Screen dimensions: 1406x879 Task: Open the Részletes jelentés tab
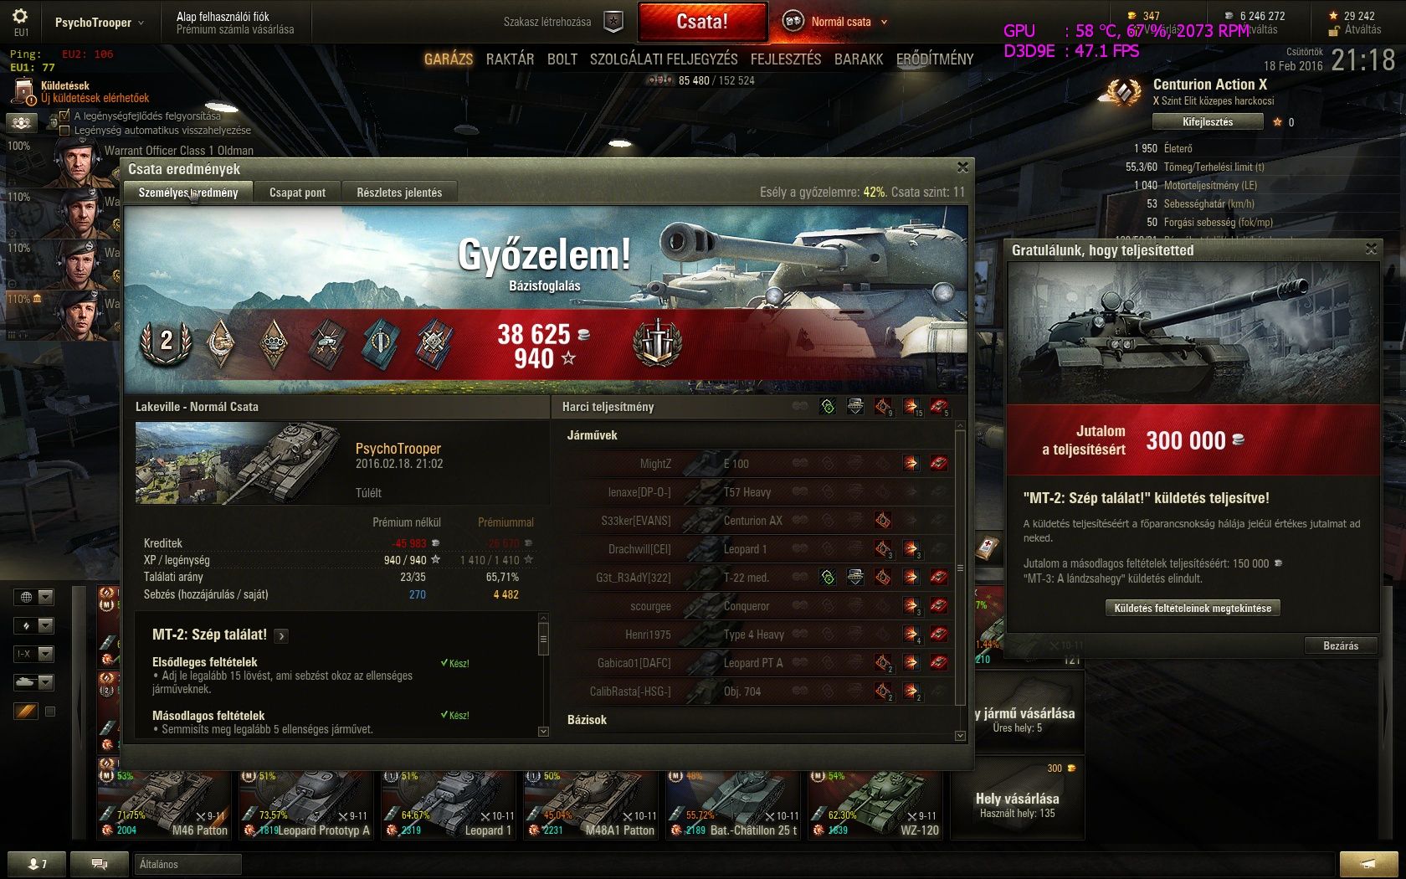pyautogui.click(x=399, y=193)
